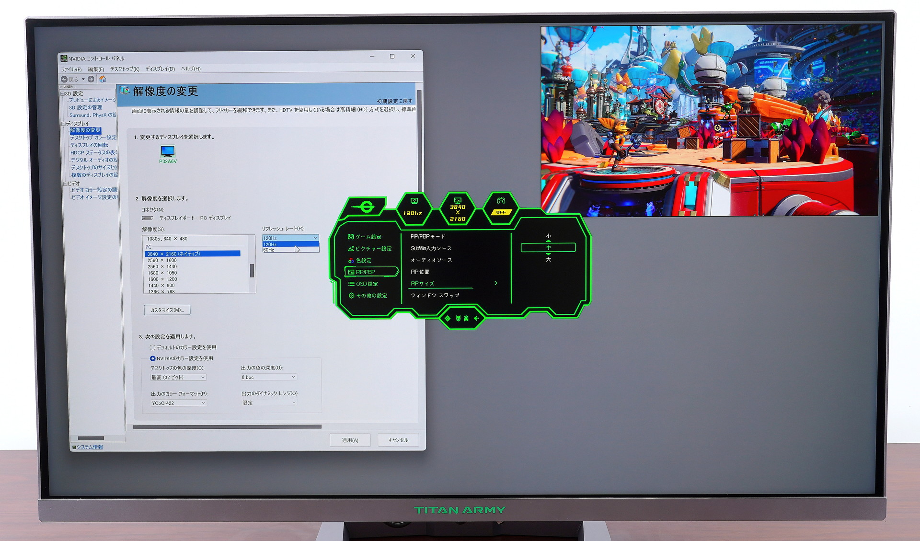Click the 120hz refresh rate hexagon in OSD
Image resolution: width=920 pixels, height=541 pixels.
(414, 208)
